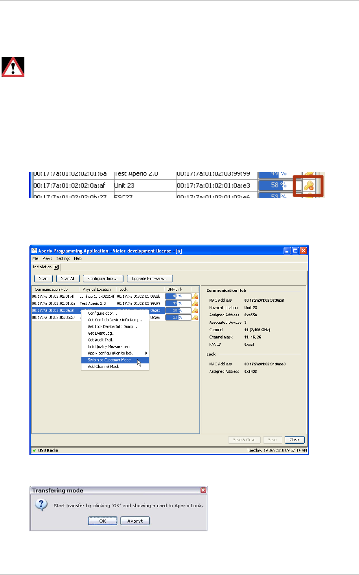Click the 'Test Aperio 2.0' location cell
The width and height of the screenshot is (359, 575).
(x=98, y=303)
